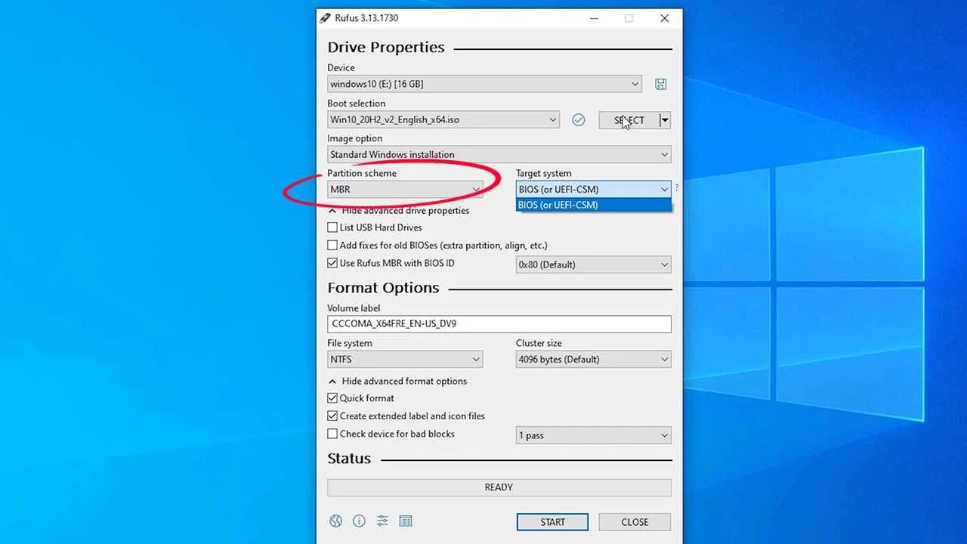Choose BIOS (or UEFI-CSM) from the list
967x544 pixels.
point(594,205)
